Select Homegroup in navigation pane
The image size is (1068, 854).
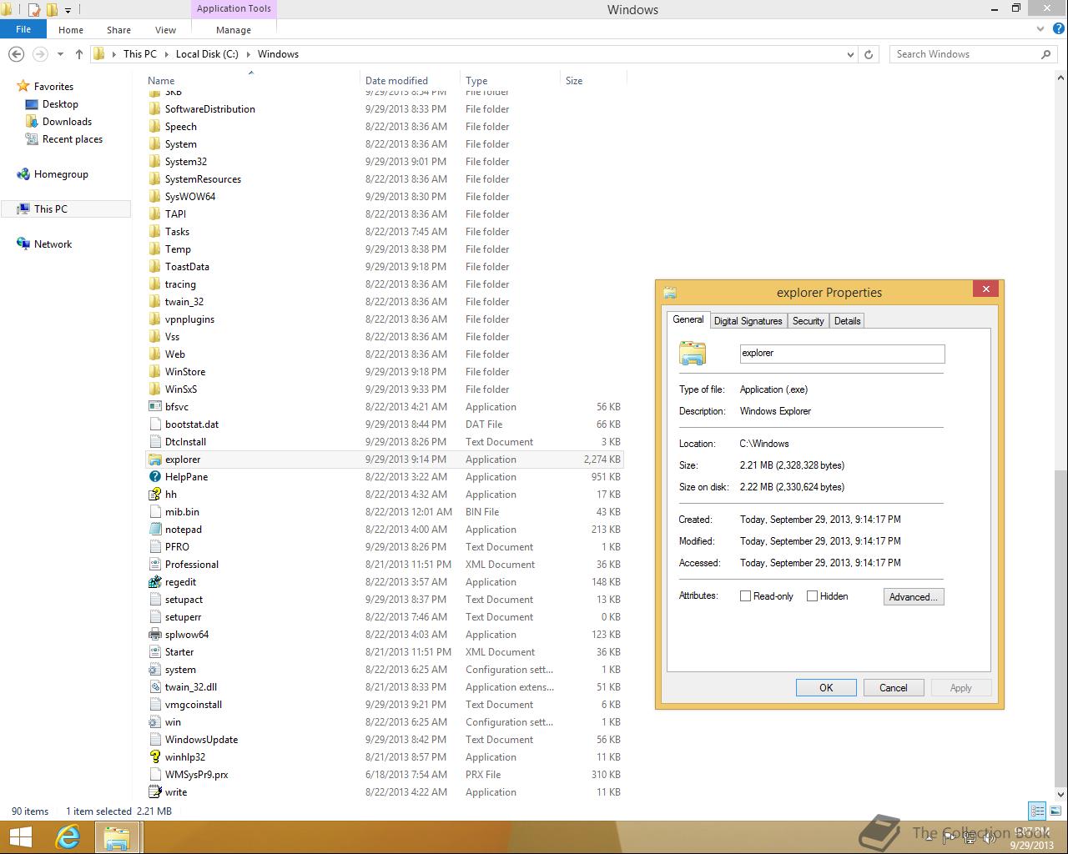click(61, 174)
